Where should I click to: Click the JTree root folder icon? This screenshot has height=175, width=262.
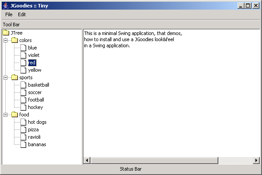(x=6, y=33)
